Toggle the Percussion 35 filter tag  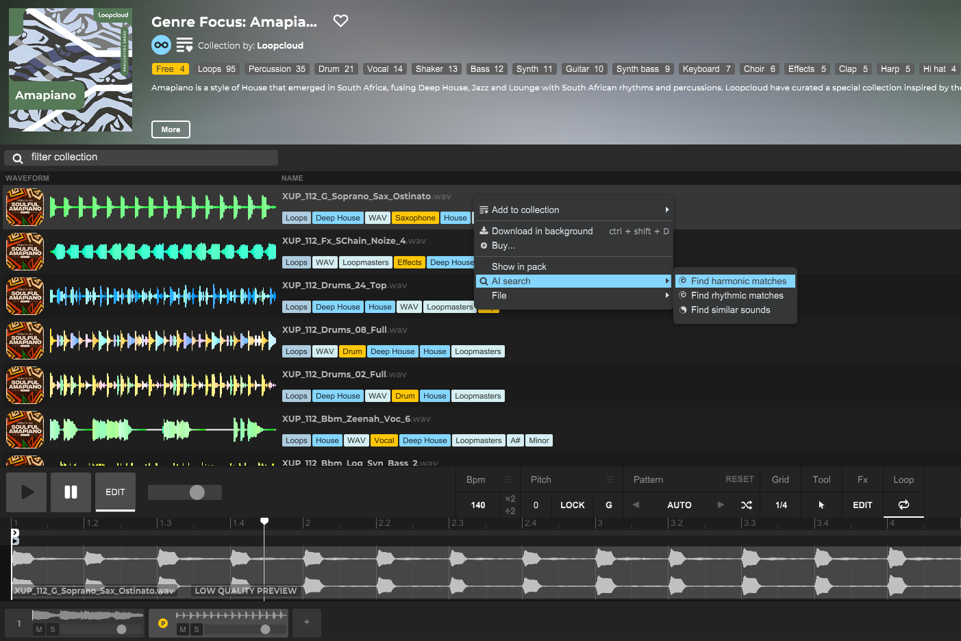tap(277, 69)
